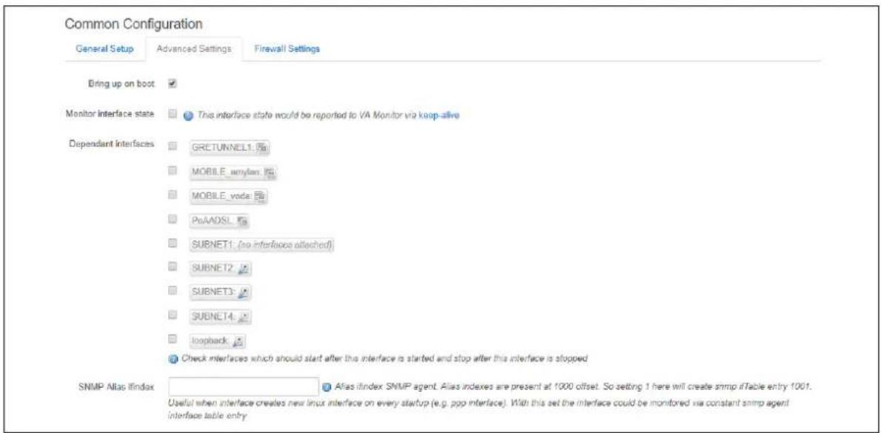This screenshot has width=881, height=433.
Task: Click the PoAADSL interface label
Action: 213,221
